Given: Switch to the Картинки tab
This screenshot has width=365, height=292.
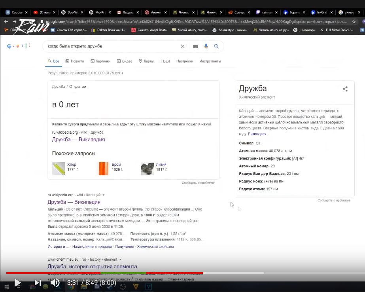Looking at the screenshot, I should 100,61.
